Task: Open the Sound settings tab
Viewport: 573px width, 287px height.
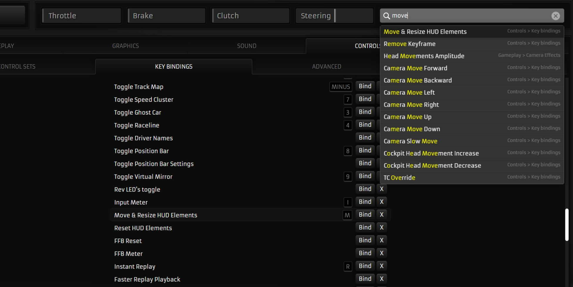Action: pyautogui.click(x=246, y=46)
